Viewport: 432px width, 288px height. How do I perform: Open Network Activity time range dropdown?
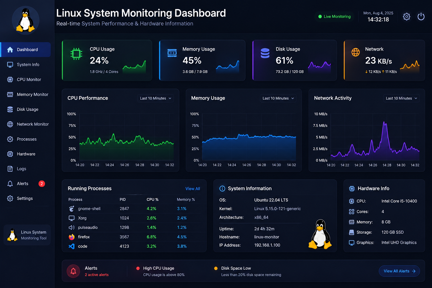click(x=401, y=98)
